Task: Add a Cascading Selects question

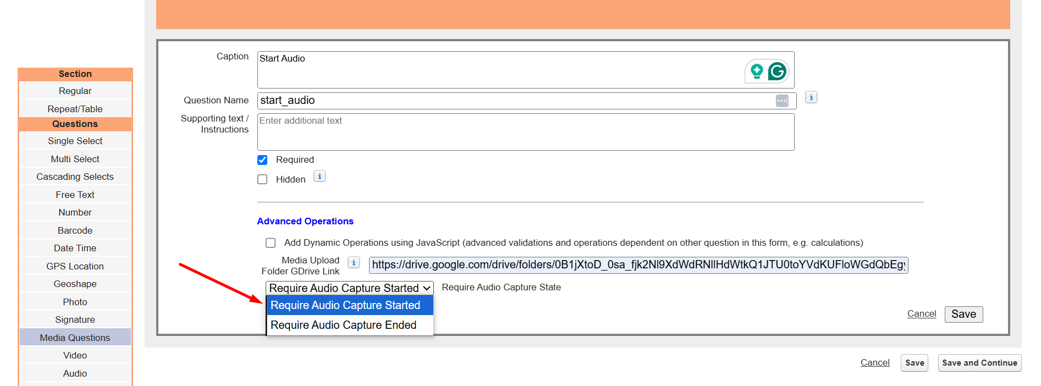Action: (x=75, y=177)
